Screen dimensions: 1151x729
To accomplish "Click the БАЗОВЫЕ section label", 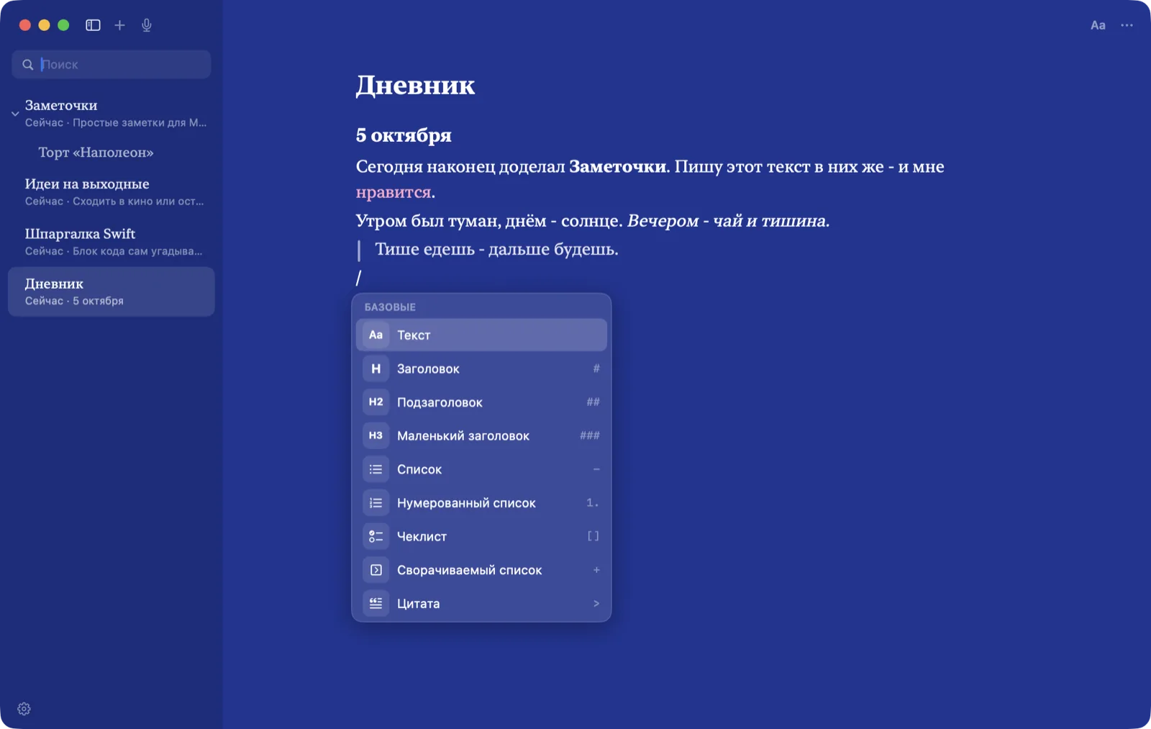I will coord(390,307).
